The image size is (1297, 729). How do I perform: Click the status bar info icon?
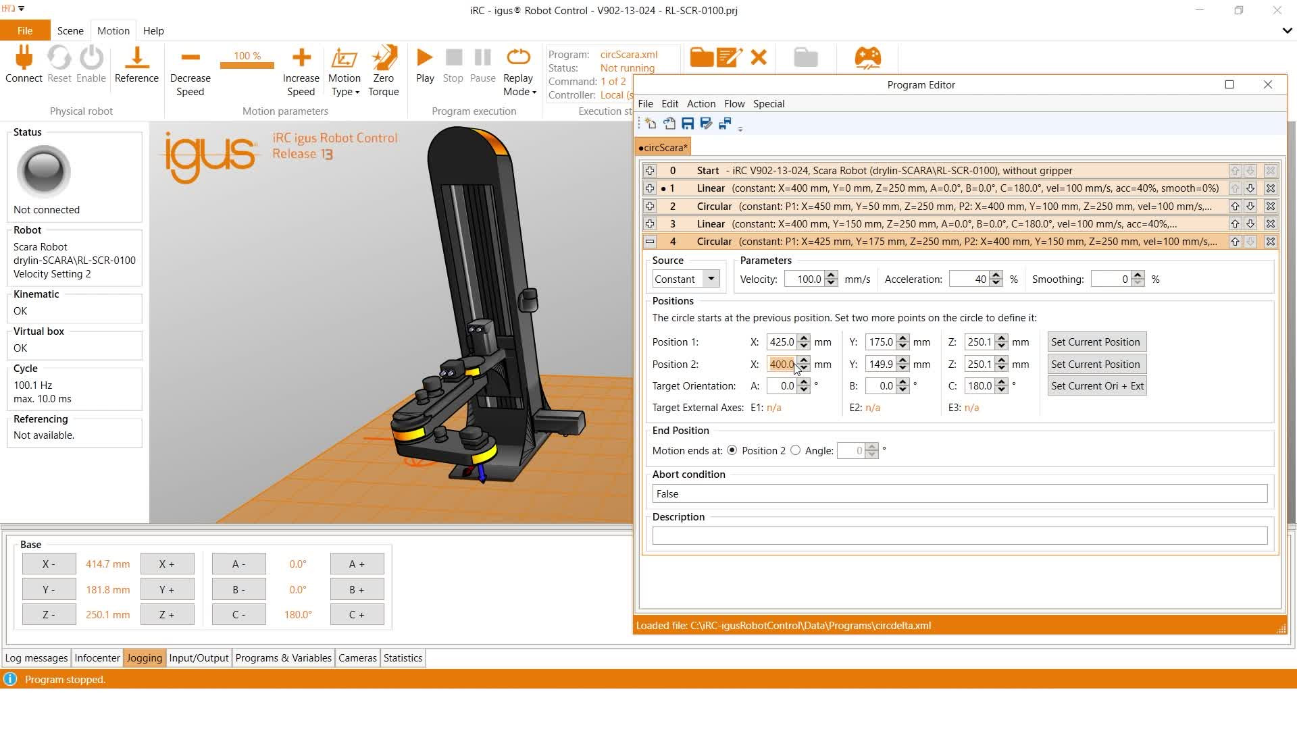pyautogui.click(x=10, y=679)
